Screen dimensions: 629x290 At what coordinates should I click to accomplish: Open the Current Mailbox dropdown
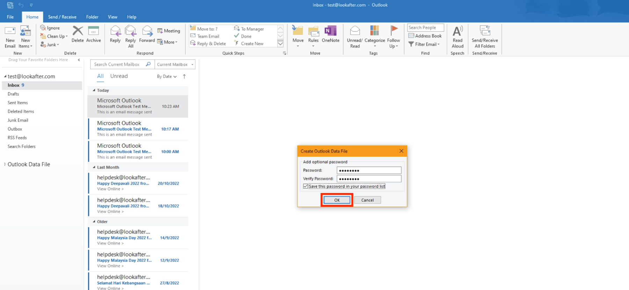pos(175,65)
